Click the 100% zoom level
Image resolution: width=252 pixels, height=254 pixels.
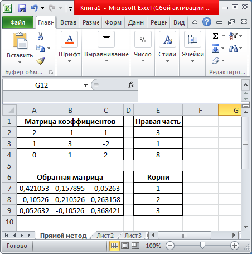click(x=153, y=246)
